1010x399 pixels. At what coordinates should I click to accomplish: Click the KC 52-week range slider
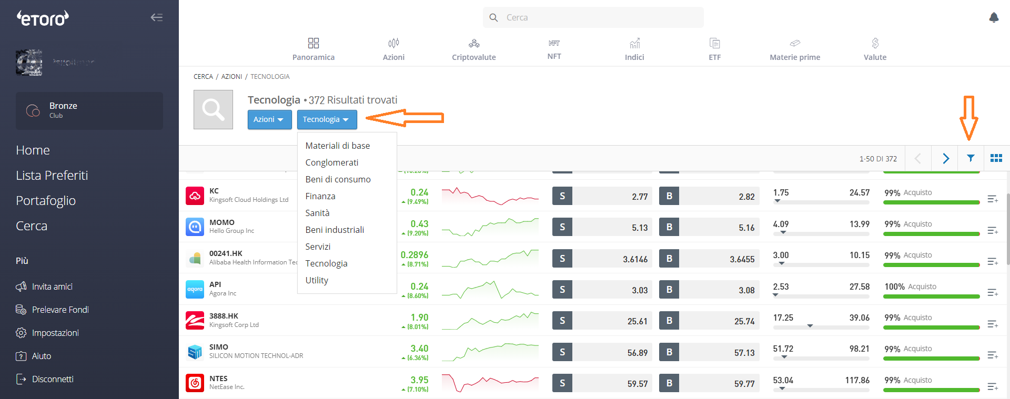click(x=821, y=202)
